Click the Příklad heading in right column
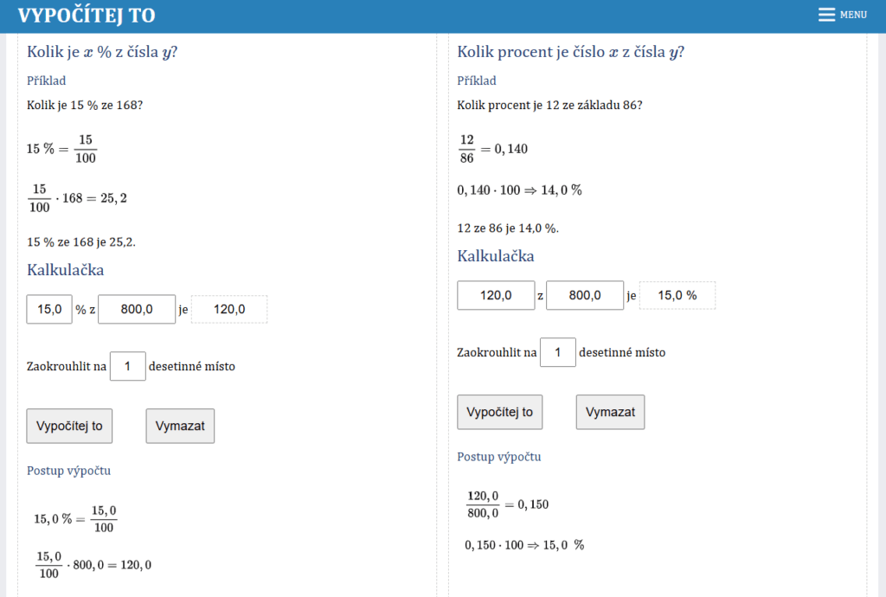 click(477, 80)
